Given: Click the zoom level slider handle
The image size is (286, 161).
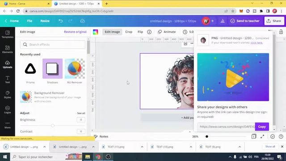Looking at the screenshot, I should click(206, 136).
